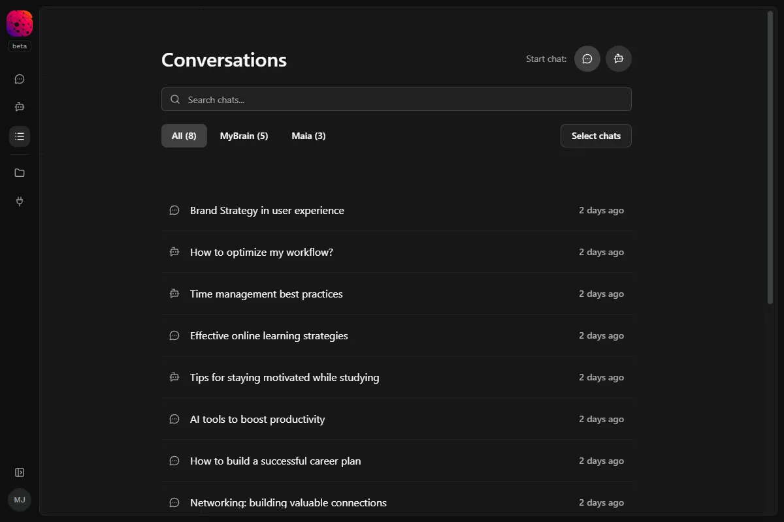Focus the Search chats input field
This screenshot has height=522, width=784.
coord(397,99)
